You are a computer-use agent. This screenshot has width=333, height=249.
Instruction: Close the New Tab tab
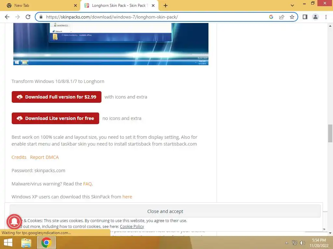[75, 6]
